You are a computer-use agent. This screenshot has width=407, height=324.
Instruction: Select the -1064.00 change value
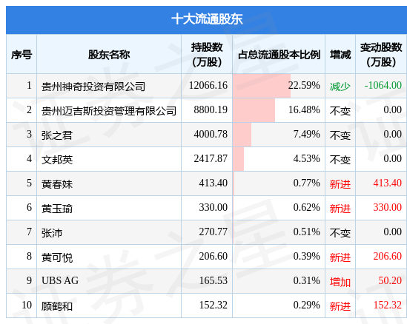click(x=383, y=86)
